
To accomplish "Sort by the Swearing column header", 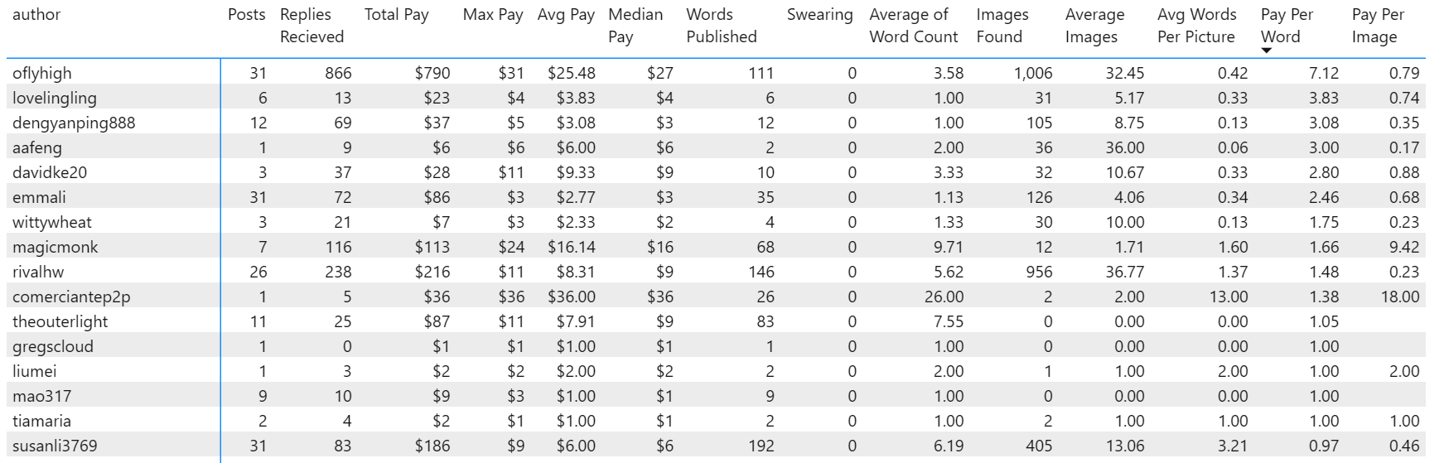I will click(x=819, y=14).
